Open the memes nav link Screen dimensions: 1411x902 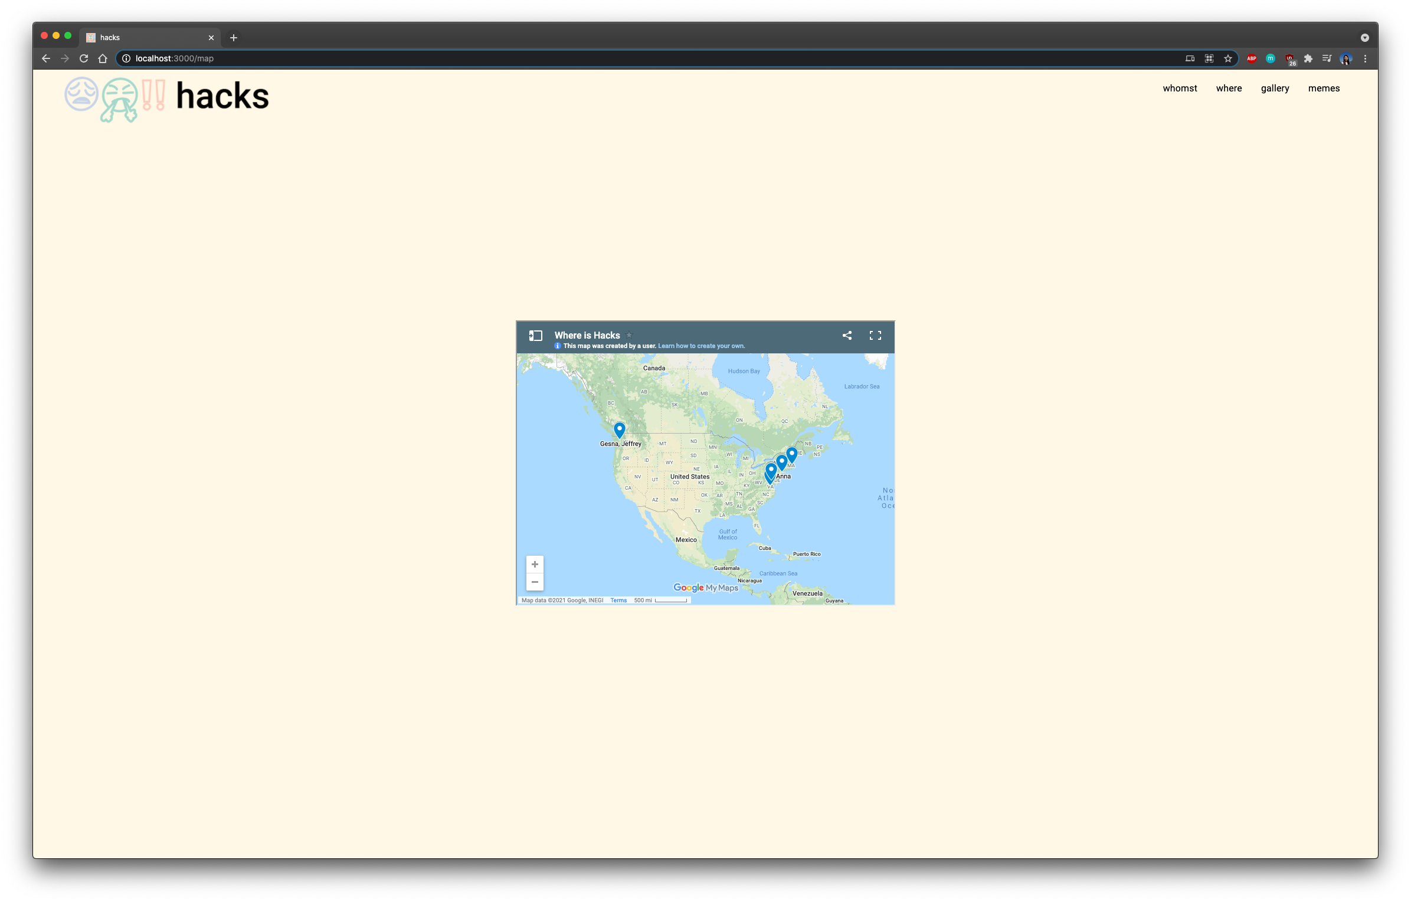pos(1324,88)
